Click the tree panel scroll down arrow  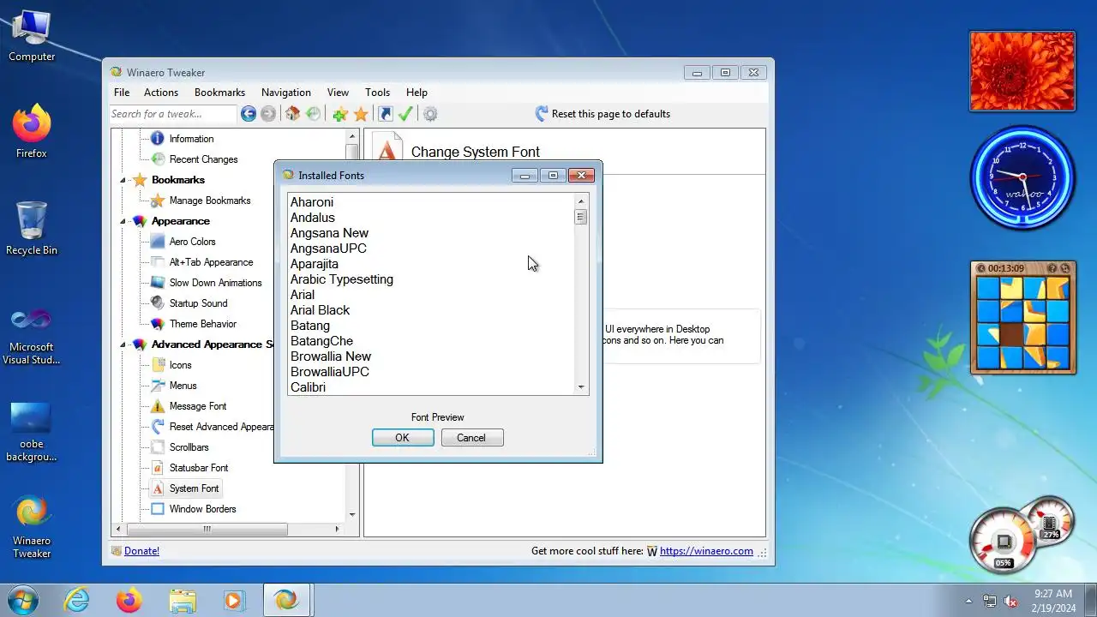(x=351, y=514)
